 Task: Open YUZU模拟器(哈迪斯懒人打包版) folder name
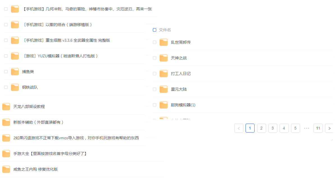pos(60,56)
